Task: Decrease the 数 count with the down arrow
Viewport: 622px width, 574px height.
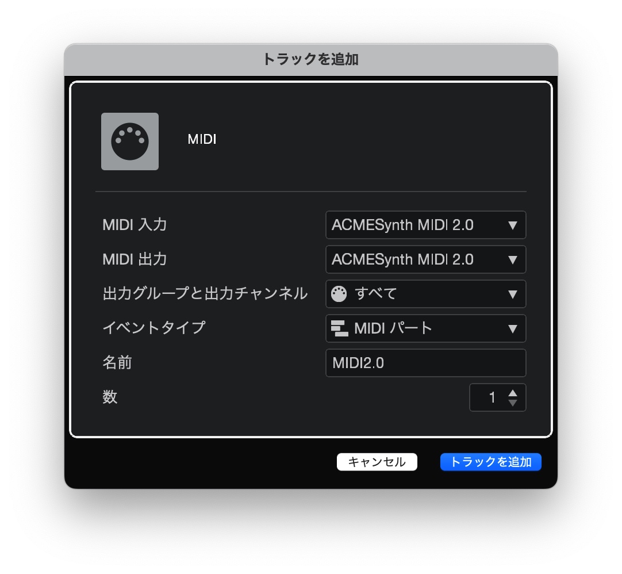Action: click(513, 403)
